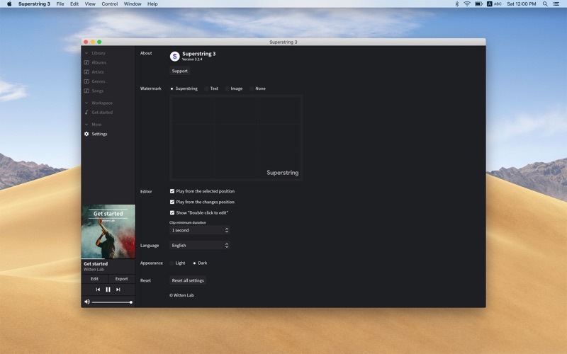The width and height of the screenshot is (567, 354).
Task: Click the Edit button under Get started
Action: (94, 279)
